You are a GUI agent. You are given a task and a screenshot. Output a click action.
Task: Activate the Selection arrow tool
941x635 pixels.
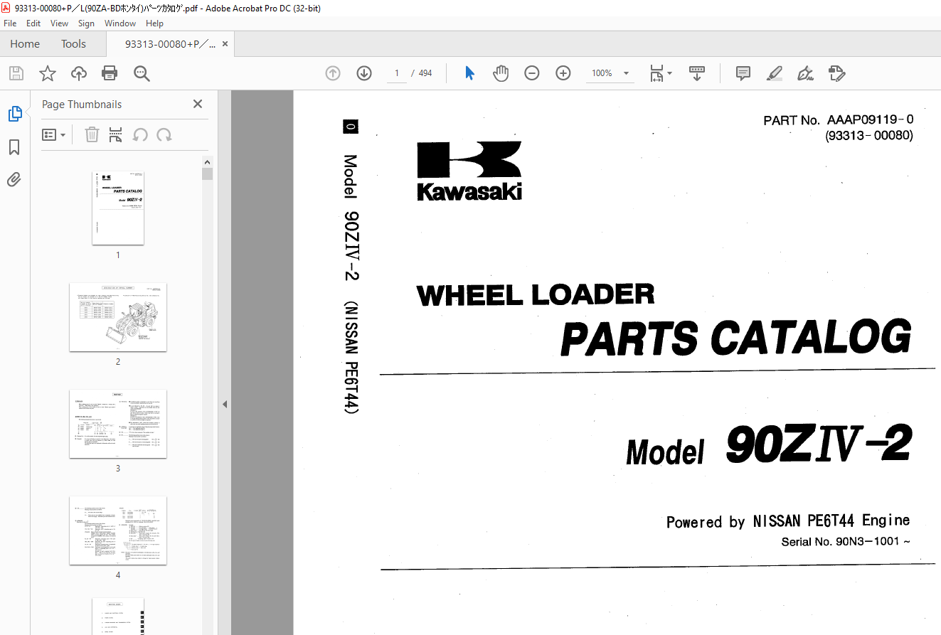[469, 73]
